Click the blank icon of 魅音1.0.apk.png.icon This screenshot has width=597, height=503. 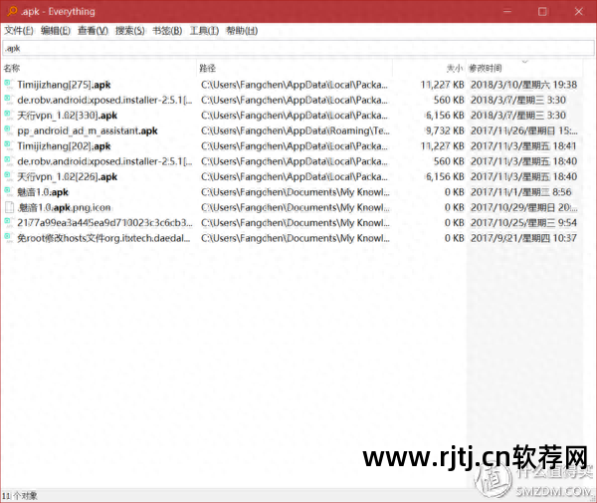[9, 207]
